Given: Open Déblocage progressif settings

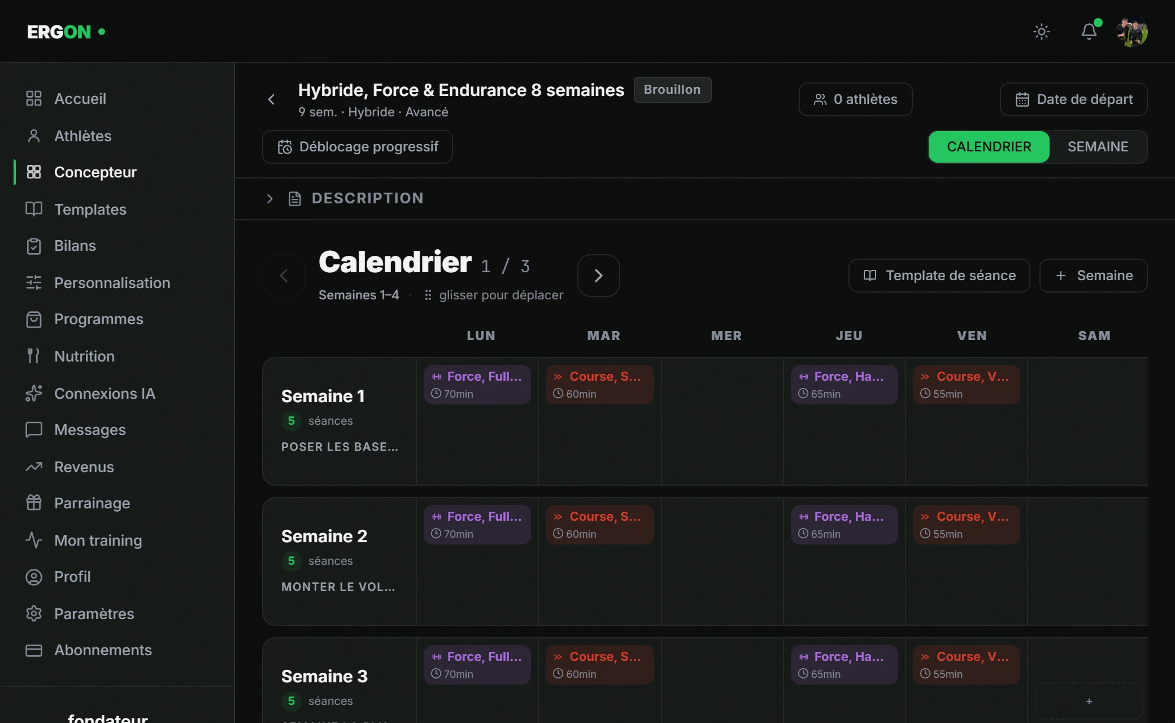Looking at the screenshot, I should [x=357, y=147].
